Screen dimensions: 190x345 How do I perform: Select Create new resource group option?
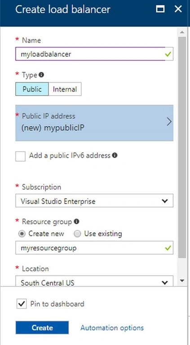tap(22, 234)
